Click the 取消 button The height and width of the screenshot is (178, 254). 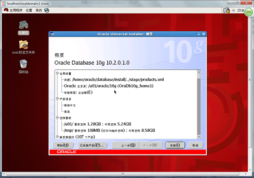point(195,145)
